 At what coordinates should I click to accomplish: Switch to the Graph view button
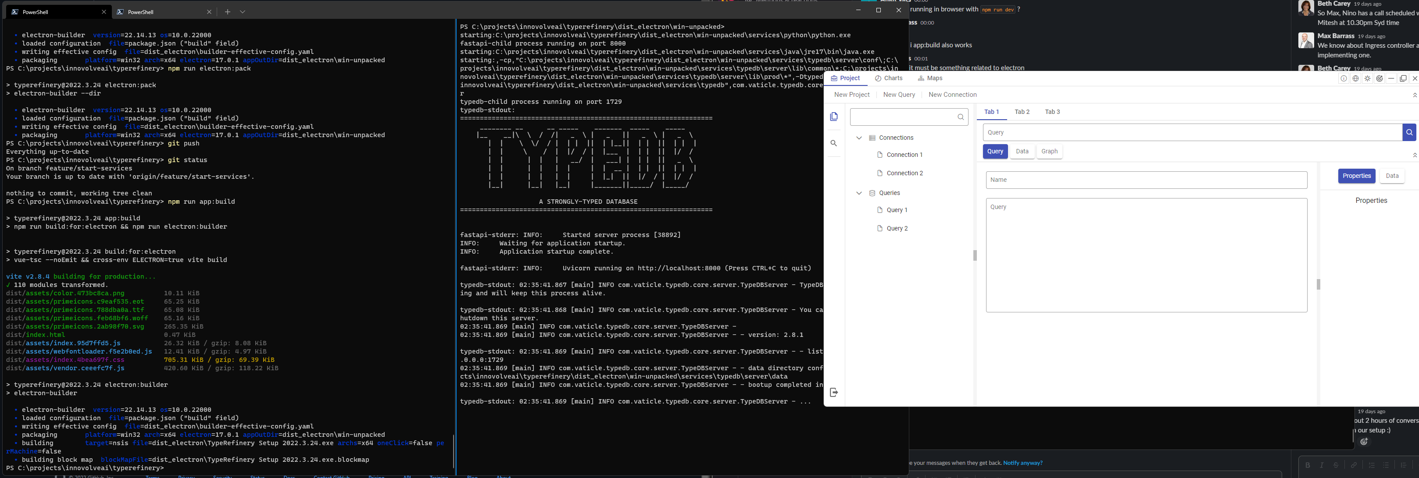coord(1049,151)
